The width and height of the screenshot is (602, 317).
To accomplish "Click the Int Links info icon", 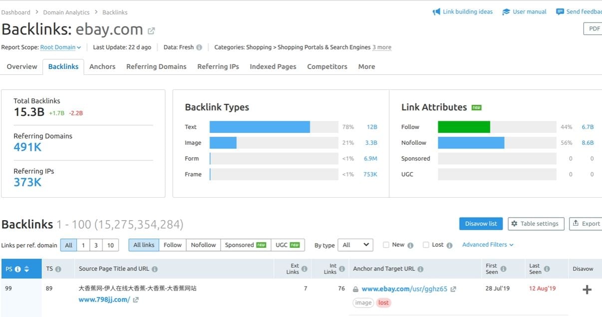I will (342, 269).
